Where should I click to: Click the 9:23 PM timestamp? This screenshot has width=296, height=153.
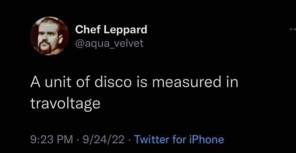pyautogui.click(x=51, y=139)
